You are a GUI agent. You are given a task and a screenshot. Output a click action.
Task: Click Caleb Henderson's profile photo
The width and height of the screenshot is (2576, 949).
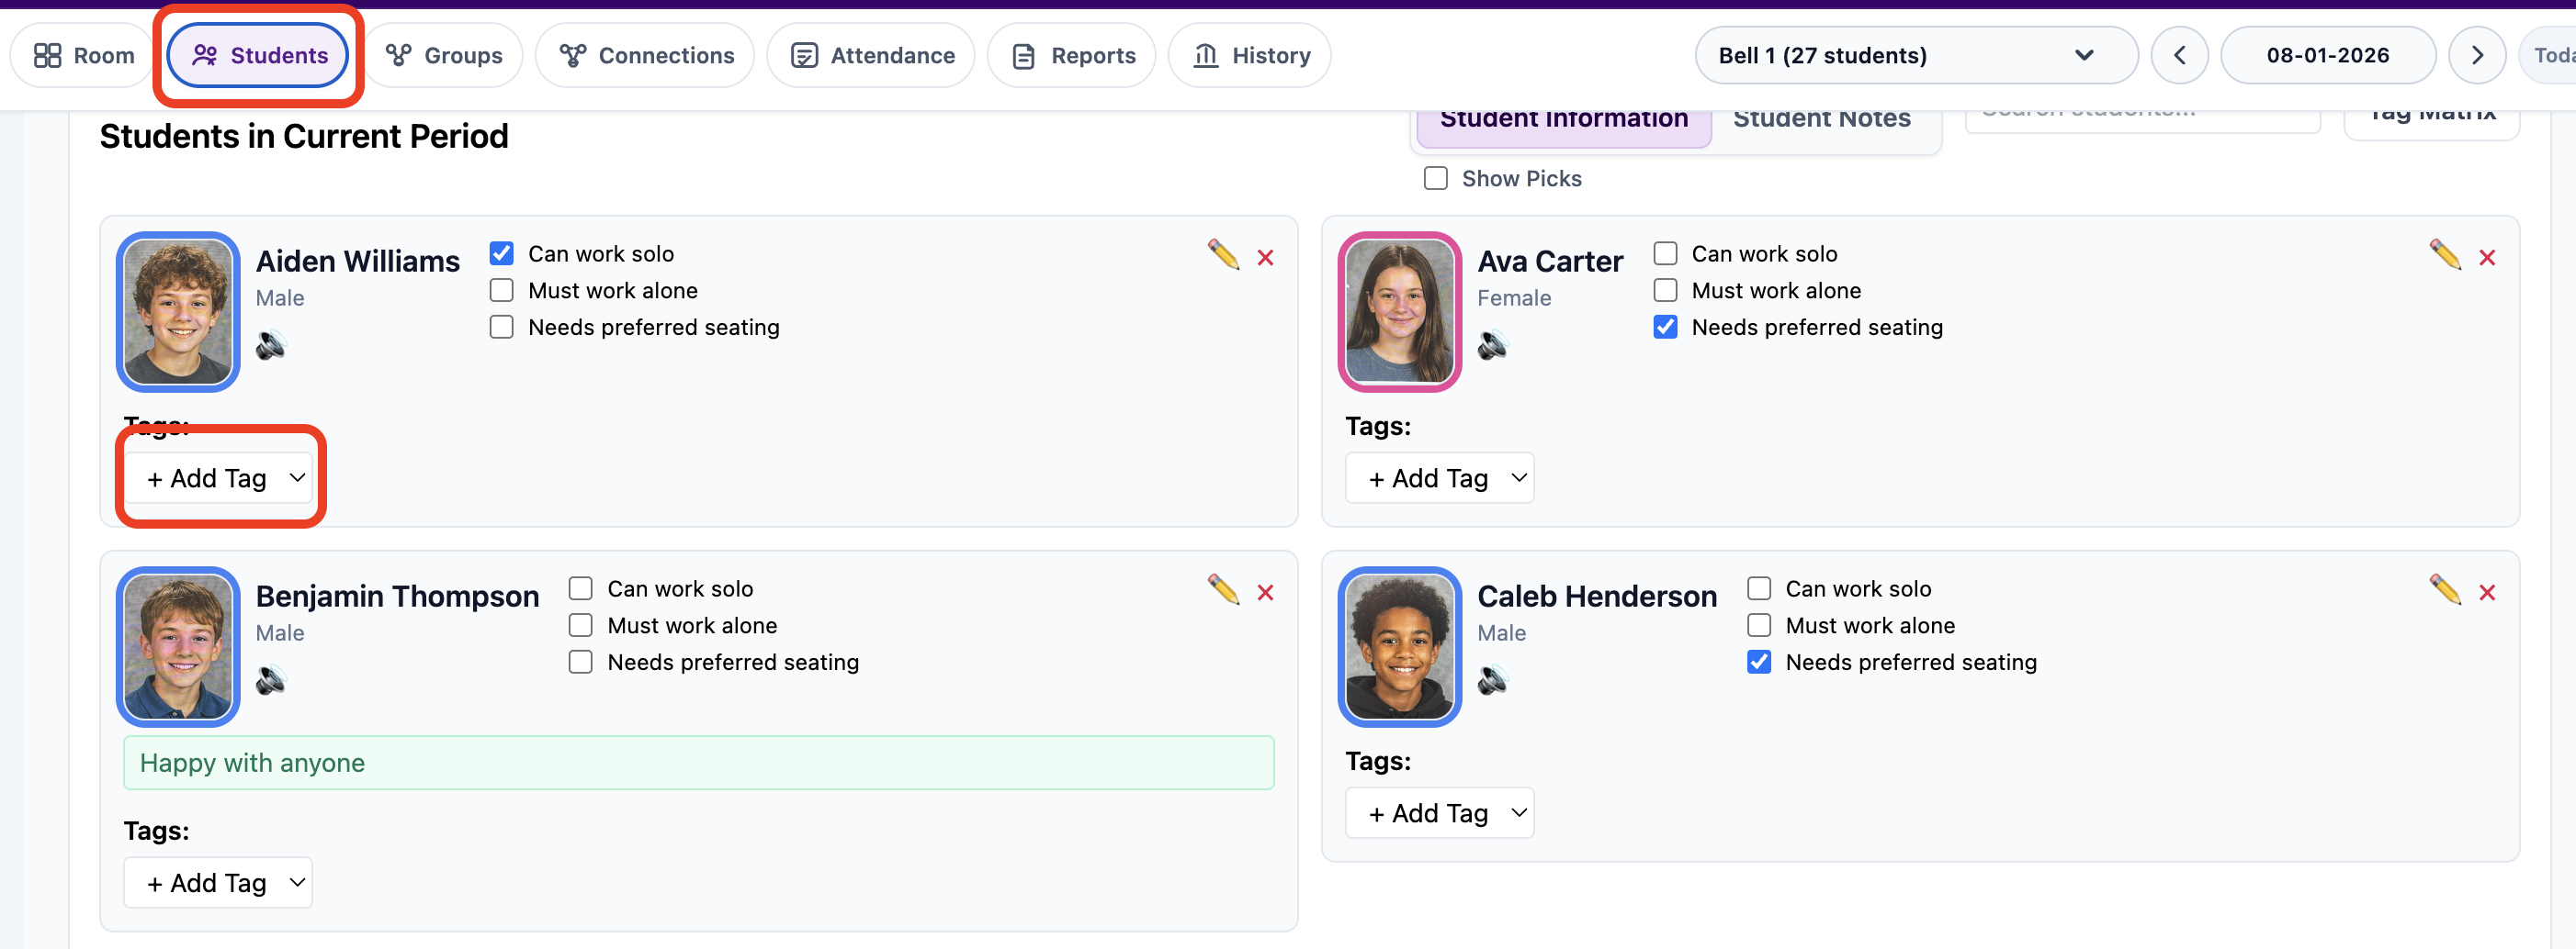click(1400, 646)
